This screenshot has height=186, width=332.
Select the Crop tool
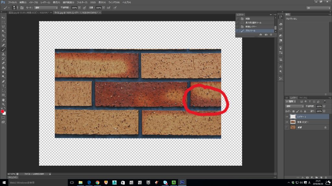click(x=3, y=36)
